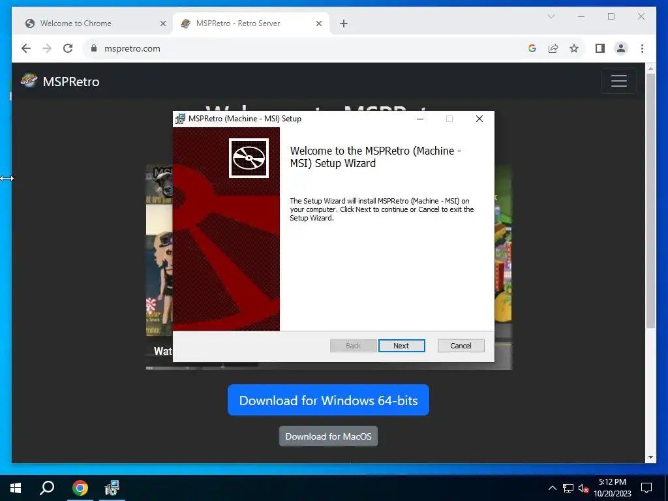The width and height of the screenshot is (668, 501).
Task: Go forward in Chrome
Action: 47,48
